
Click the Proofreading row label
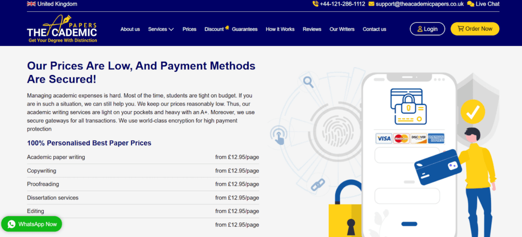pos(43,184)
